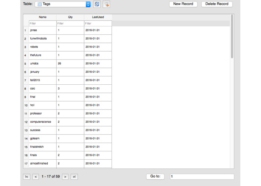Select the 'robots' name cell

42,47
